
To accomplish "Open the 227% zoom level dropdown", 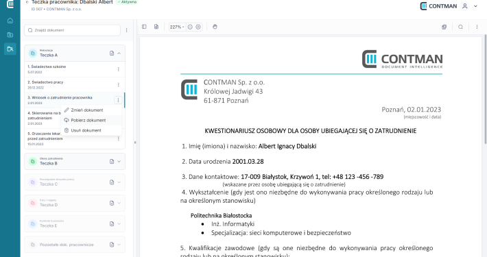I will pos(177,27).
